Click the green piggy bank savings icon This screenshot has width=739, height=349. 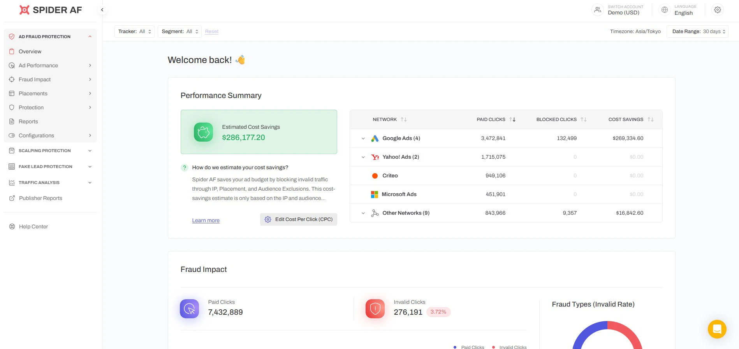pyautogui.click(x=203, y=132)
